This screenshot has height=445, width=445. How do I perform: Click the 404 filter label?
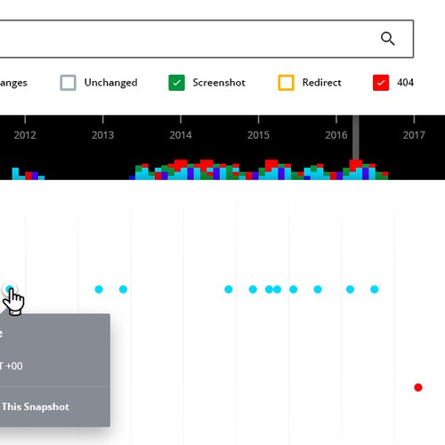coord(405,83)
